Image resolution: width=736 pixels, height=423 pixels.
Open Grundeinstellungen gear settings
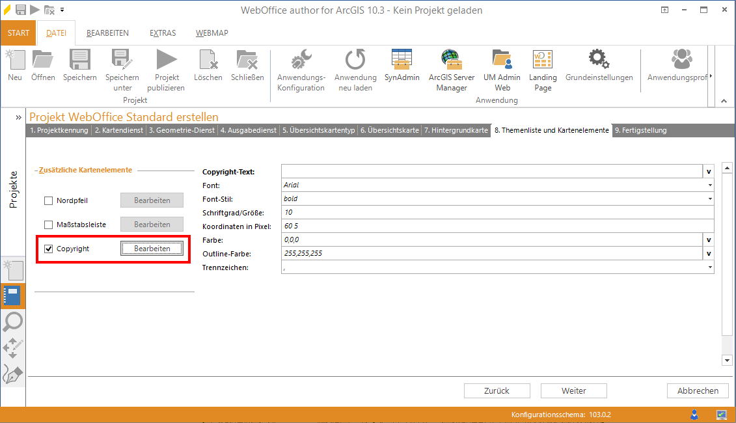pos(599,60)
